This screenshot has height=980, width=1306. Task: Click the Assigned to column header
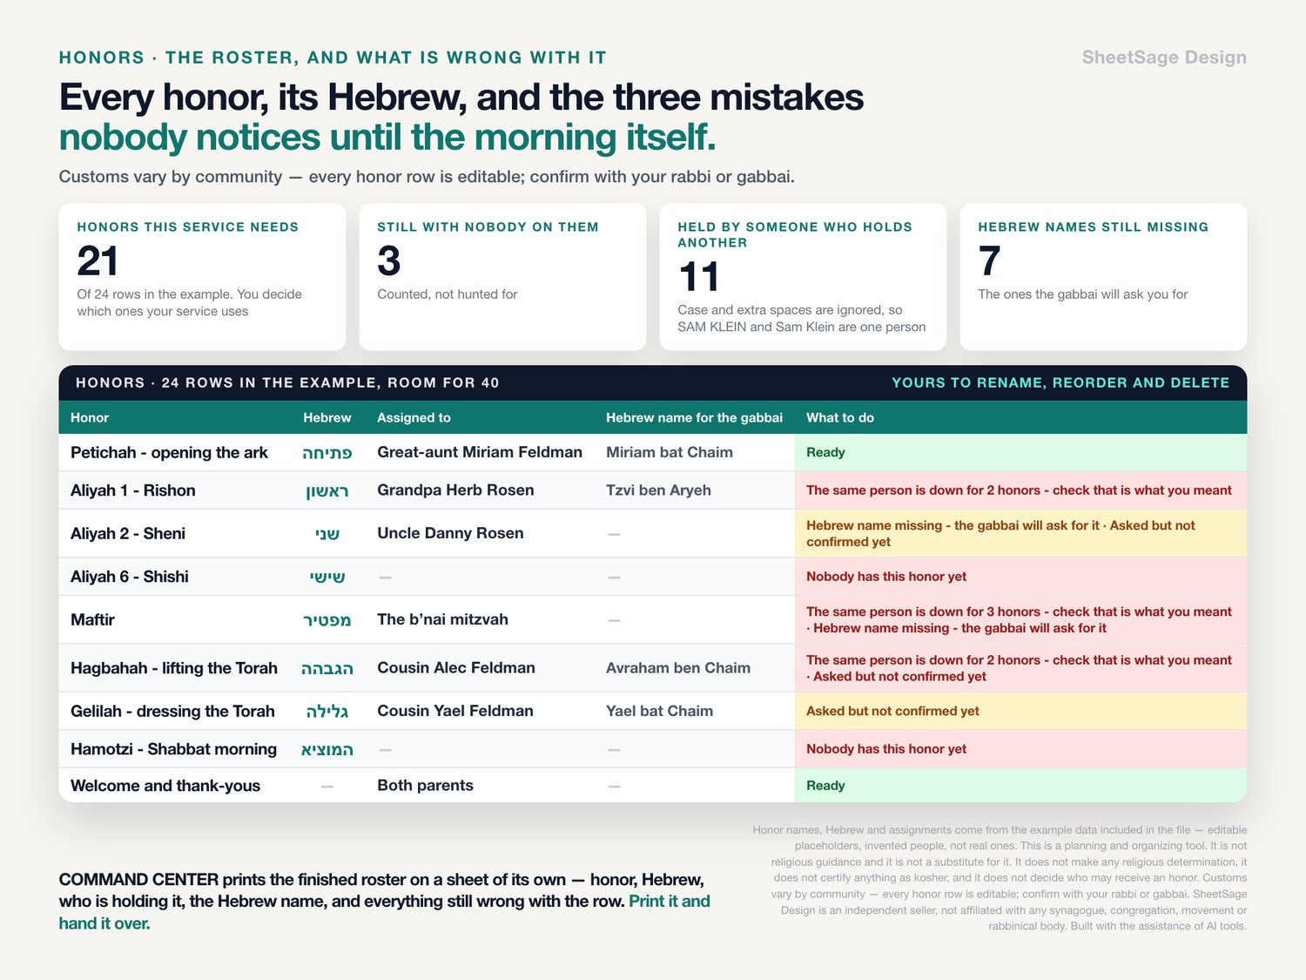pyautogui.click(x=414, y=418)
